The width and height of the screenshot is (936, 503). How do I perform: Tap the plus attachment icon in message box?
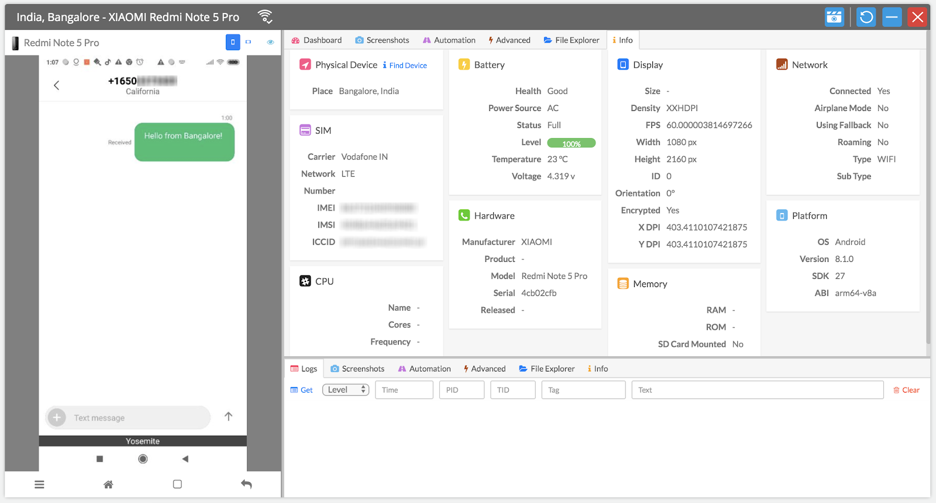coord(57,418)
